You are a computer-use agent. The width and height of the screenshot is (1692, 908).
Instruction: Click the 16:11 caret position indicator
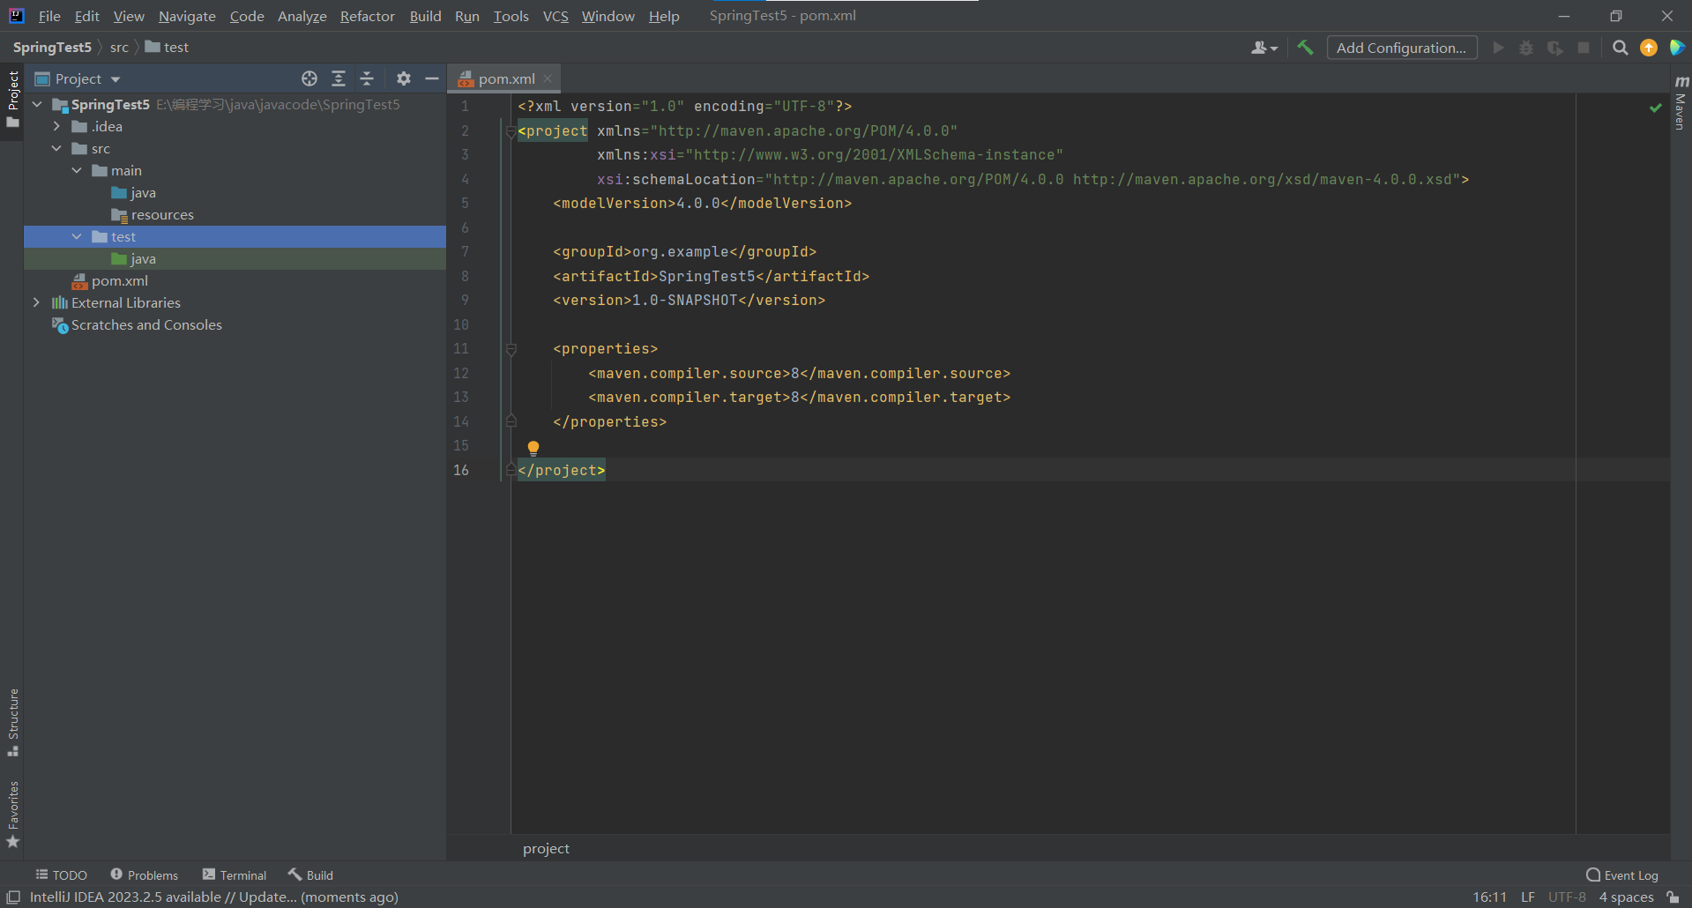(x=1489, y=897)
